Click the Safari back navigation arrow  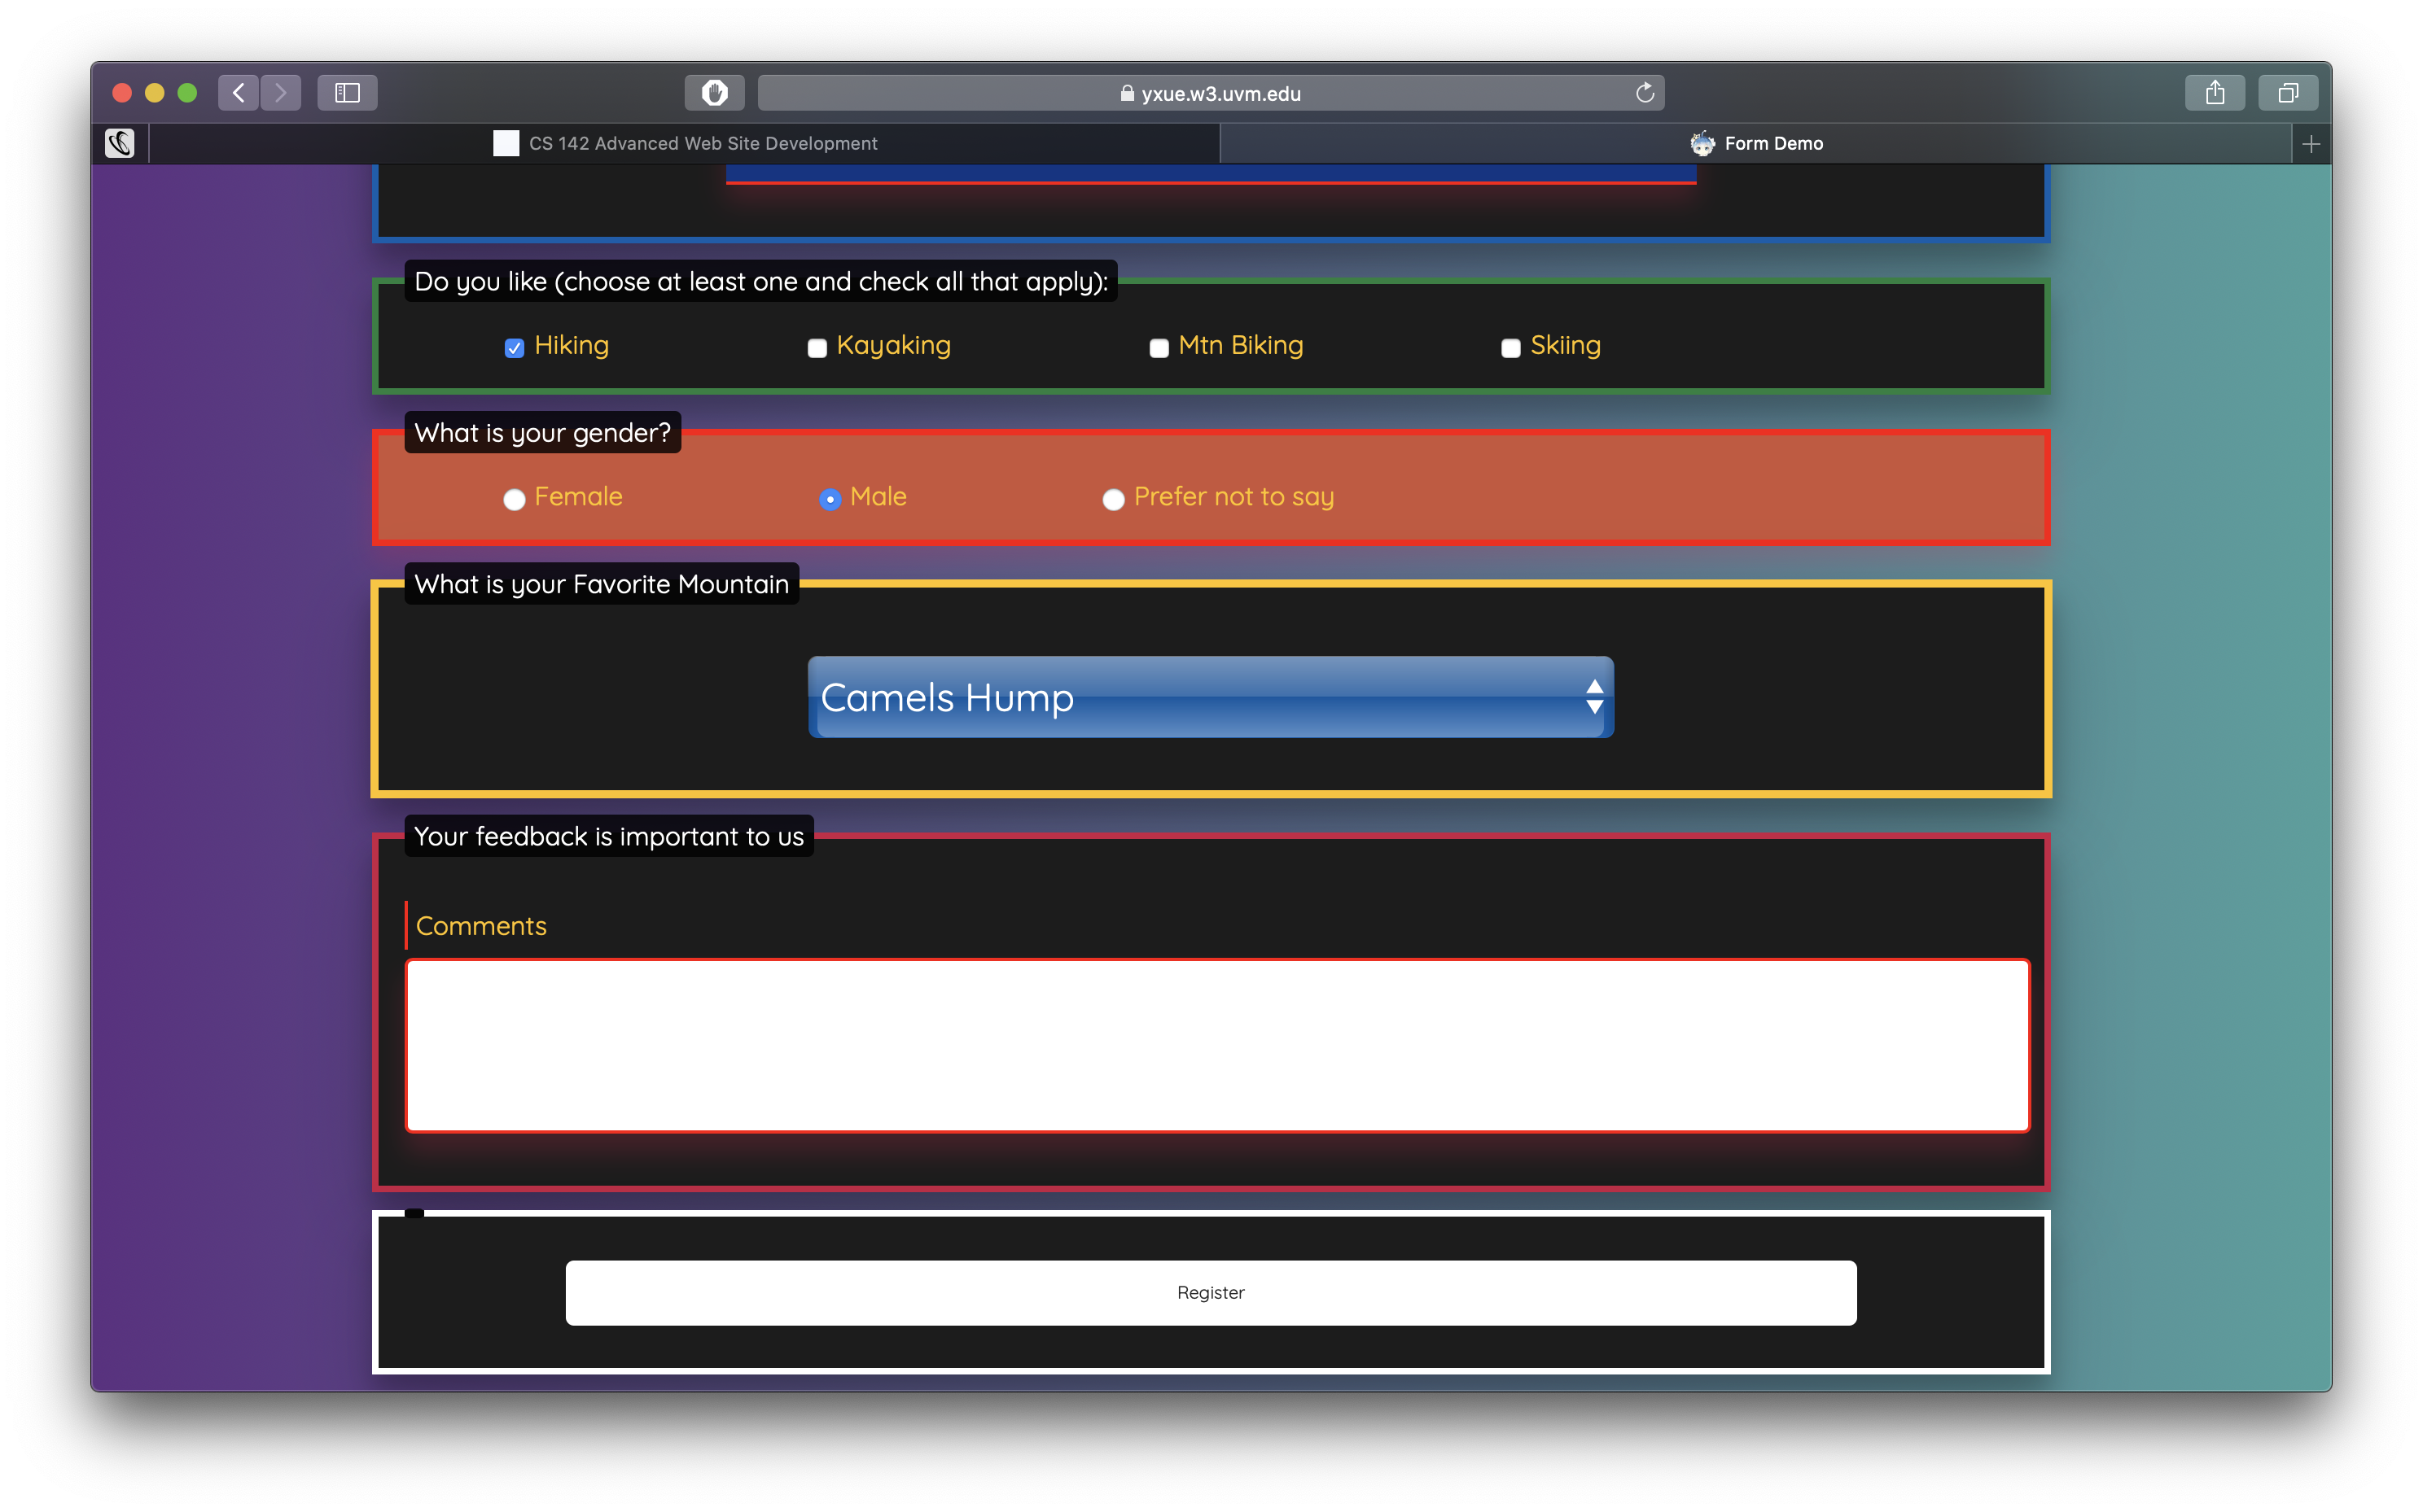238,93
